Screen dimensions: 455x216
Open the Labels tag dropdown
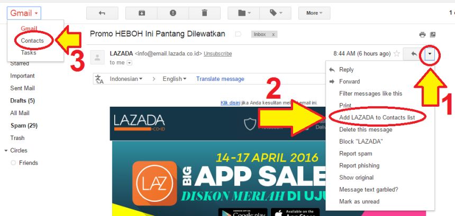(276, 13)
